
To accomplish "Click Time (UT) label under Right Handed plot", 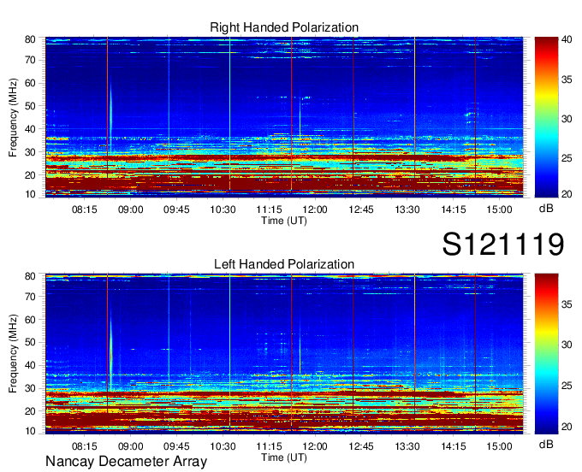I will tap(284, 221).
